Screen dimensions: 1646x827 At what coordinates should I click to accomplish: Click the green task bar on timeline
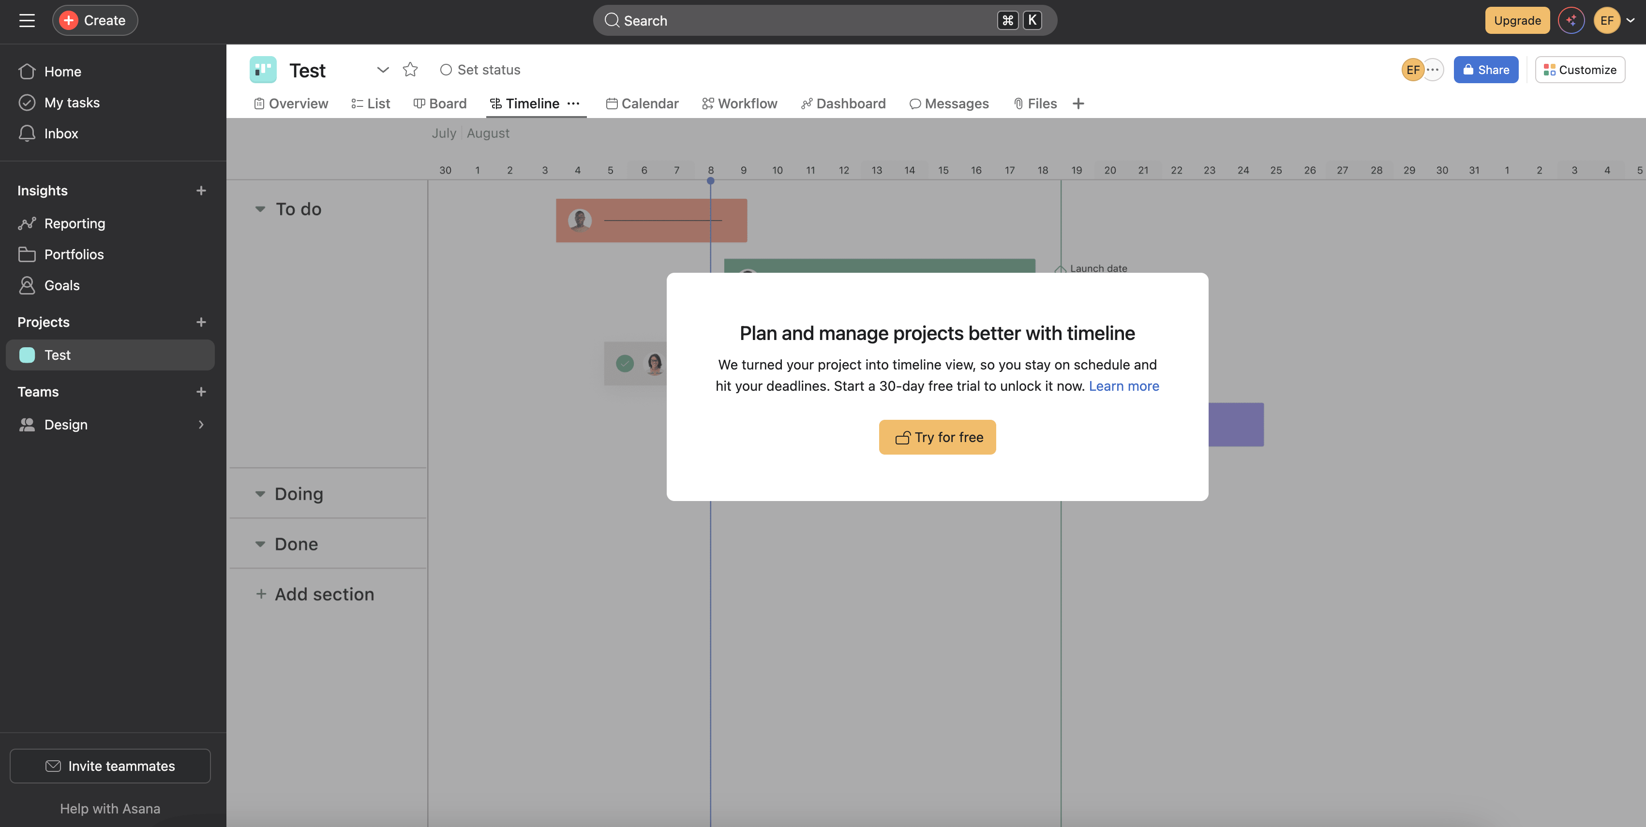(x=879, y=266)
